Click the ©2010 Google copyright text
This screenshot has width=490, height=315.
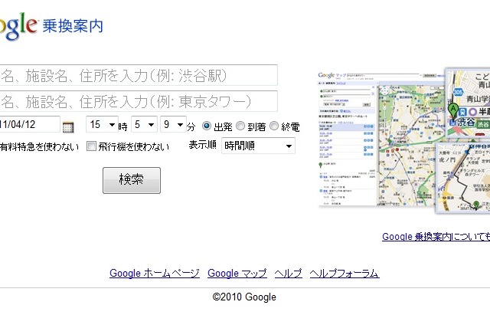[244, 297]
